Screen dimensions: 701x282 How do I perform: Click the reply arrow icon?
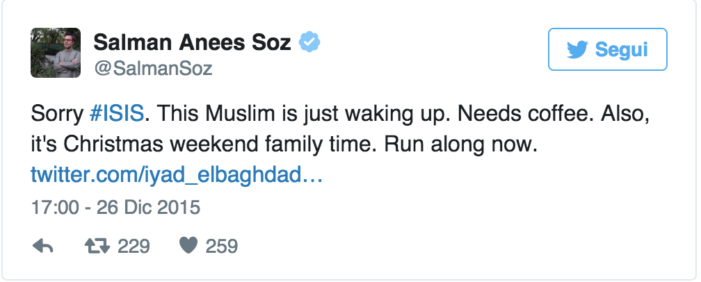click(43, 246)
